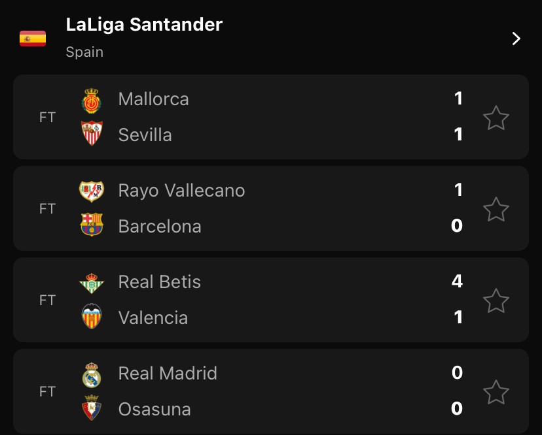Click the Real Madrid club crest
Screen dimensions: 542x435
[x=92, y=375]
